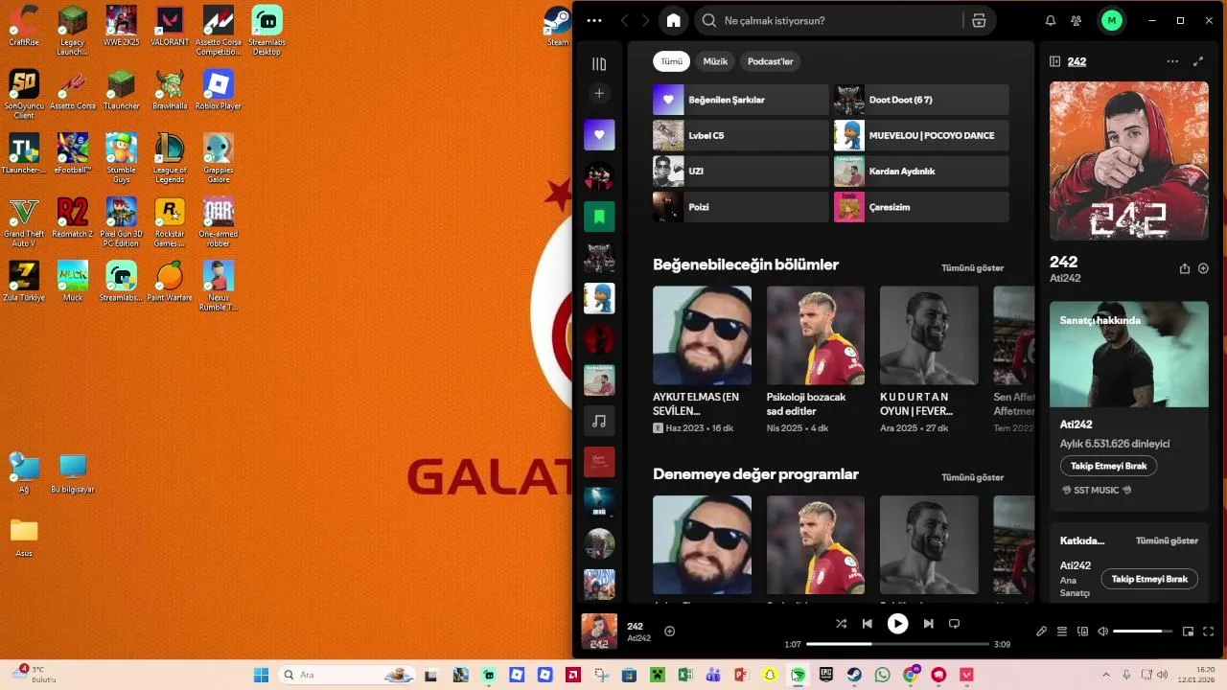Open the 'Çaresizim' shortcut tile

[921, 207]
